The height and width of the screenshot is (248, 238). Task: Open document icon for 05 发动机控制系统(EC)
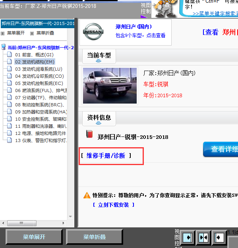coord(10,83)
